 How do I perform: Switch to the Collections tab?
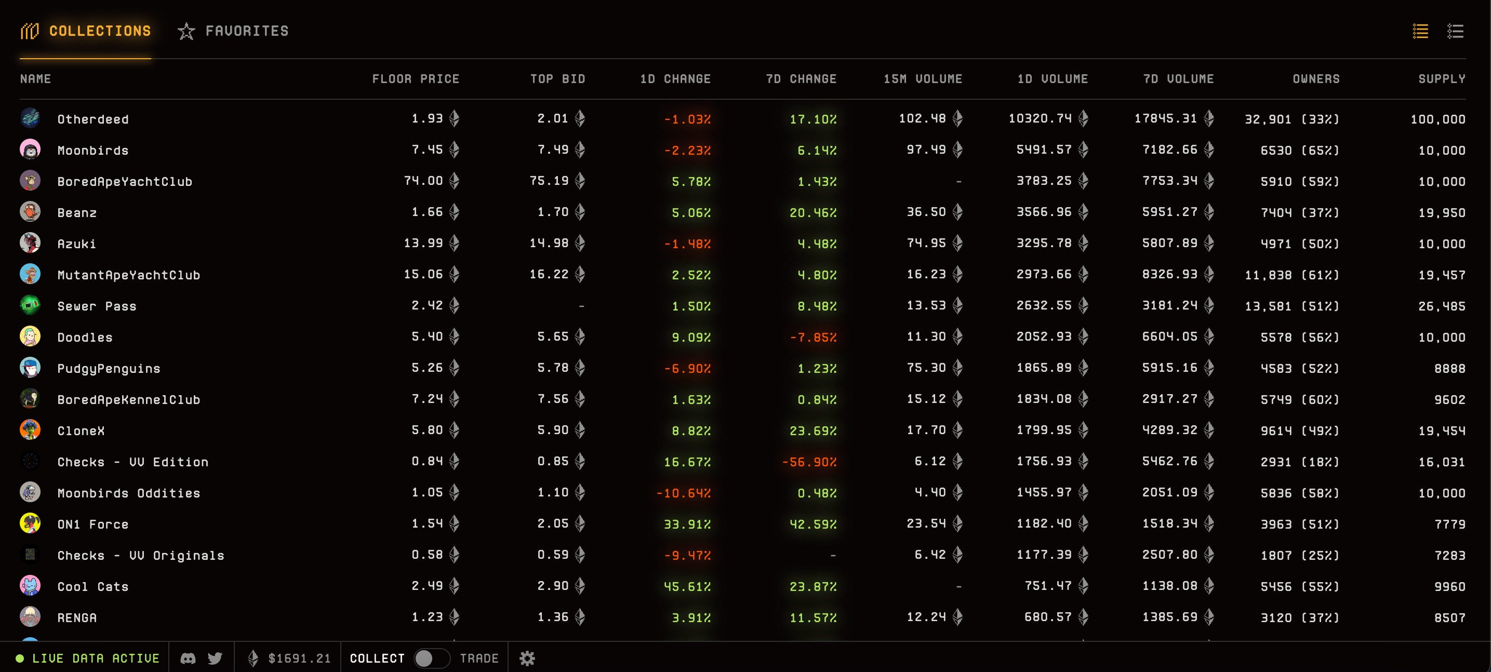pyautogui.click(x=99, y=31)
